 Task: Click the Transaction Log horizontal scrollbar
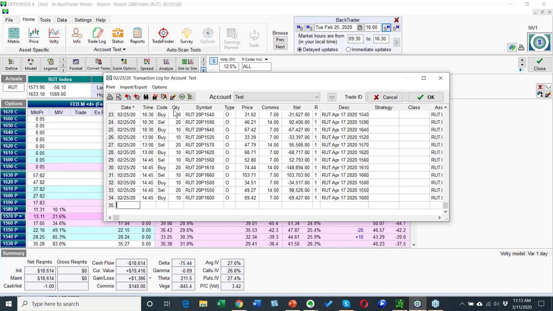(275, 218)
